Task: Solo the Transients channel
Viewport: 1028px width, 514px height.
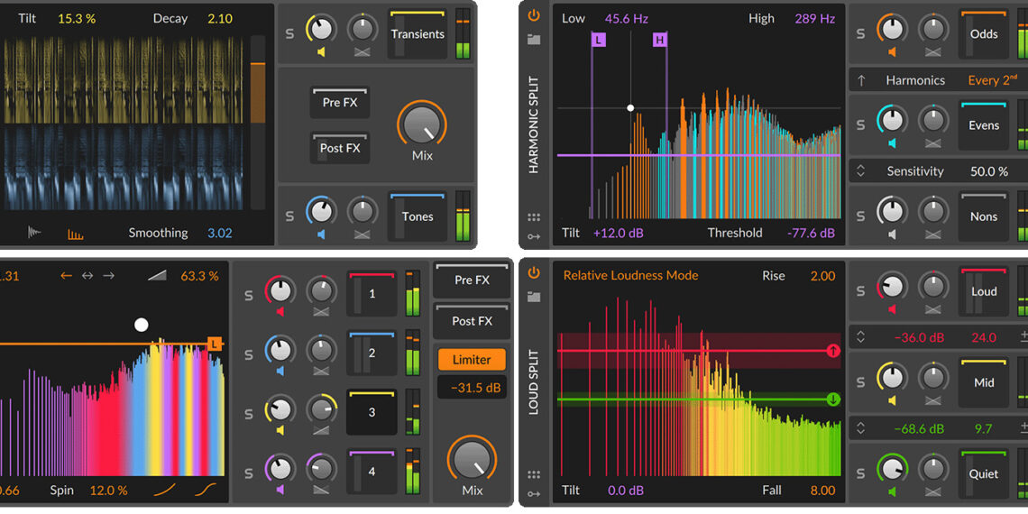Action: [x=289, y=34]
